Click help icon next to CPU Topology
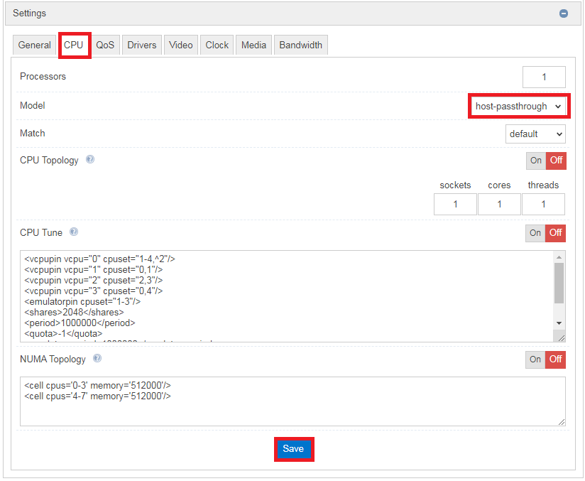 [90, 160]
